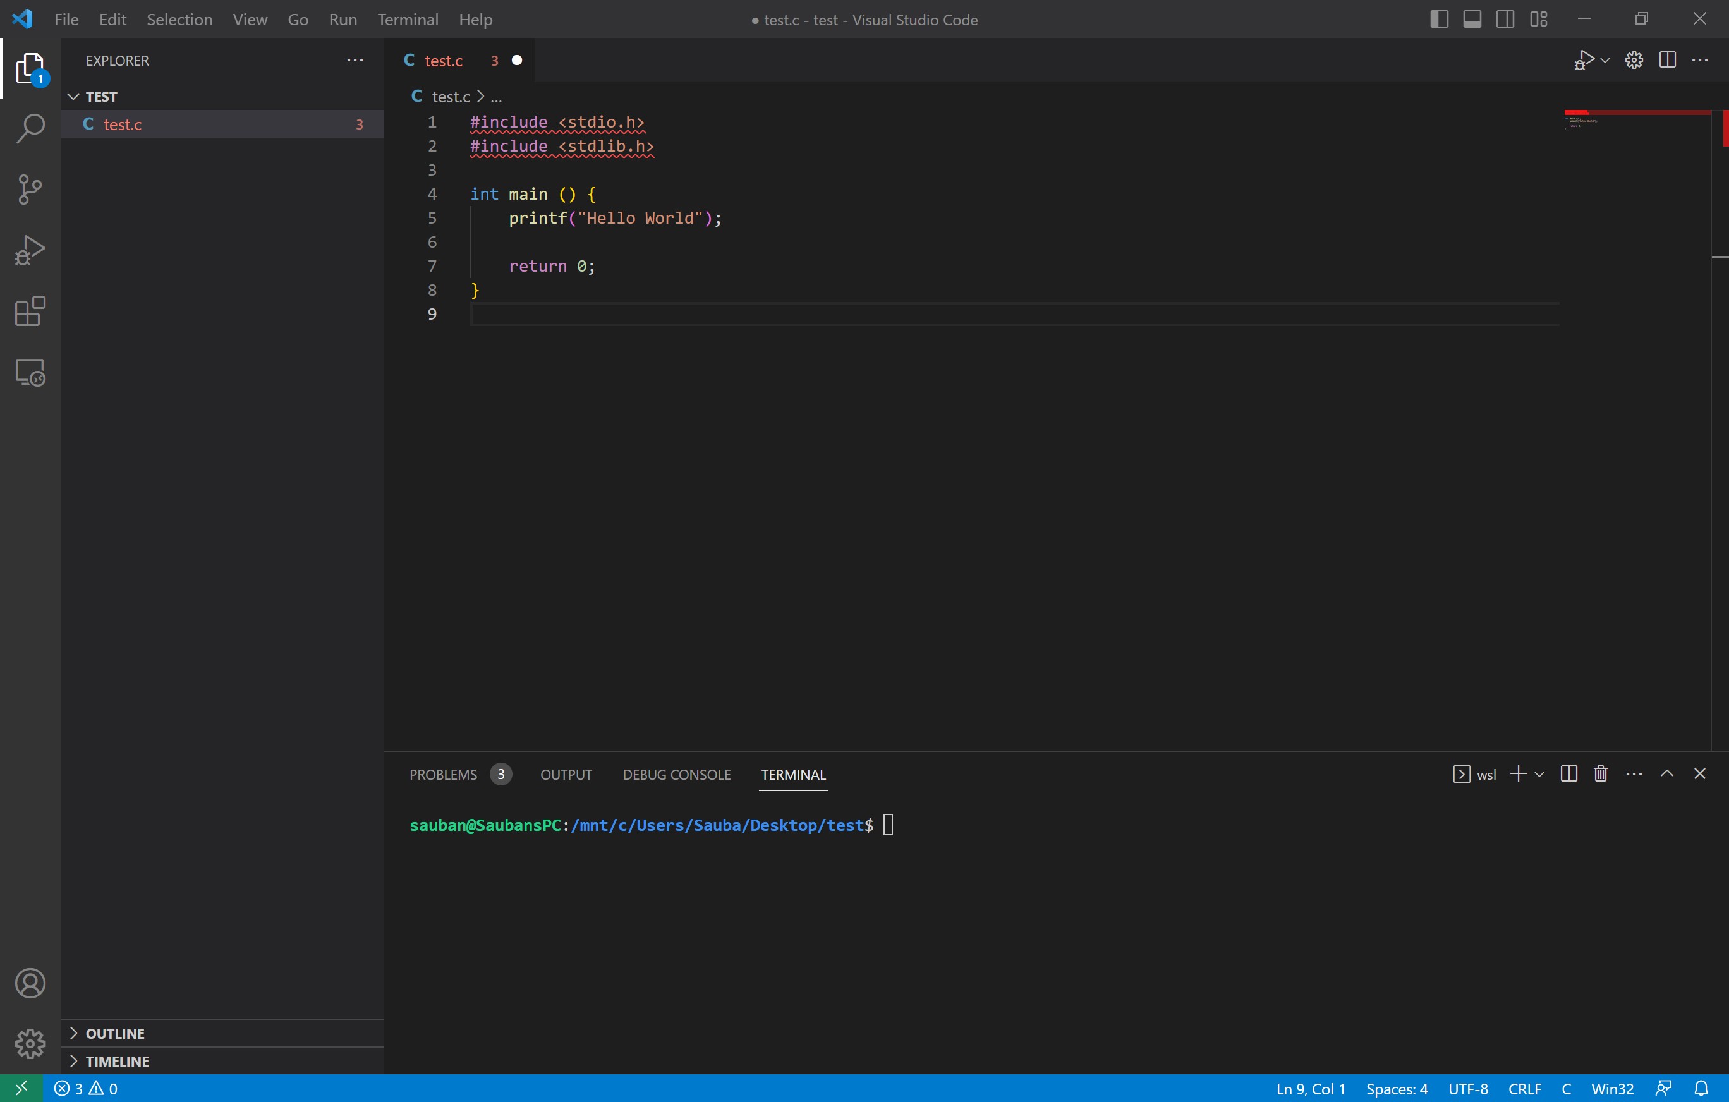
Task: Open the Extensions view
Action: click(x=30, y=312)
